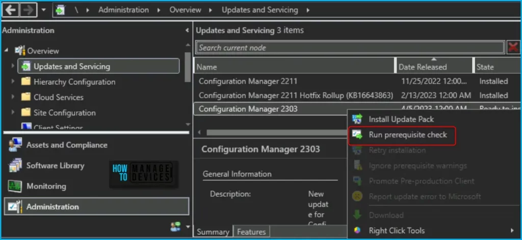Open the Monitoring workspace
522x240 pixels.
46,186
